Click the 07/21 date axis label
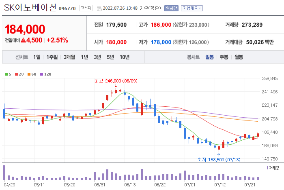This screenshot has width=284, height=190. pyautogui.click(x=250, y=185)
